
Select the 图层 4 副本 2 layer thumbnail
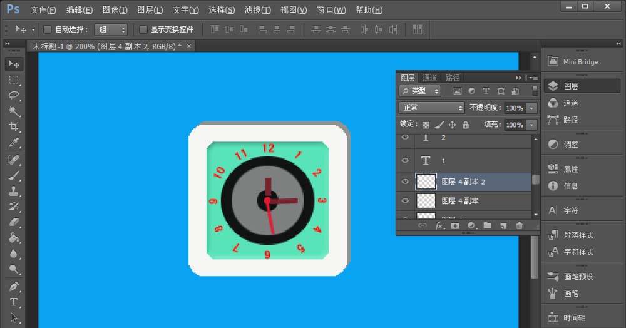point(426,182)
